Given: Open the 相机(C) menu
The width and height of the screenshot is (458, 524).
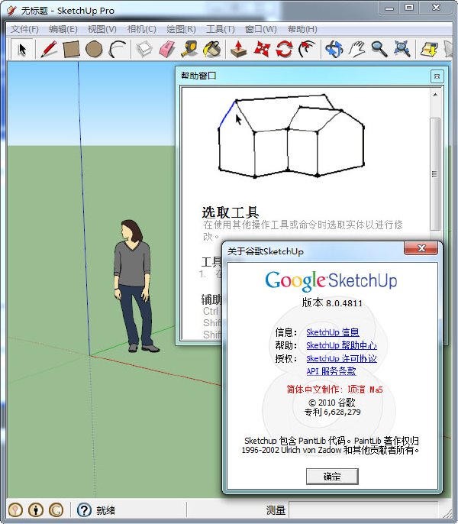Looking at the screenshot, I should (x=142, y=29).
